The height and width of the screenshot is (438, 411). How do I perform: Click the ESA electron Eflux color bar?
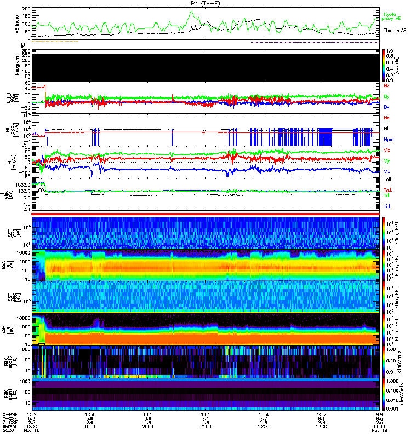[384, 330]
